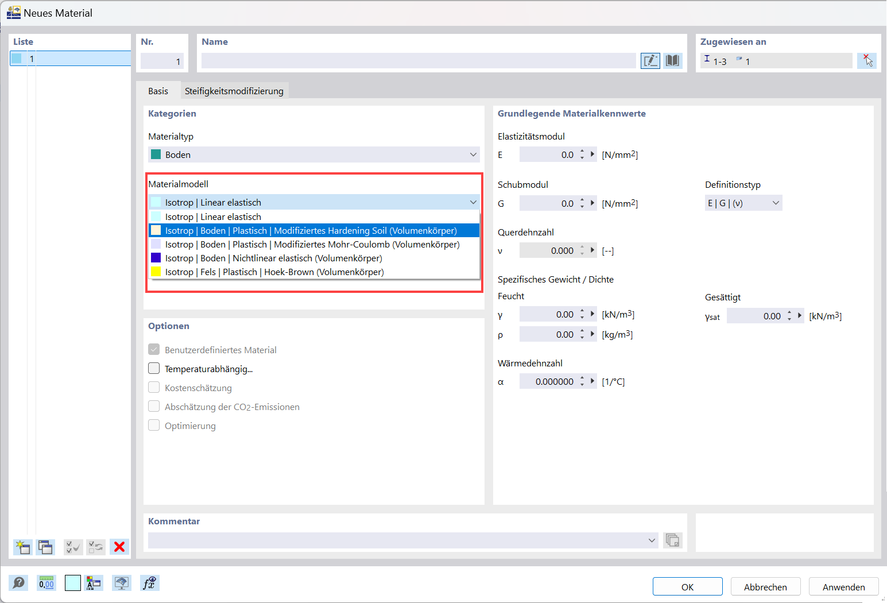Enable Abschätzung der CO2-Emissionen checkbox

[154, 407]
